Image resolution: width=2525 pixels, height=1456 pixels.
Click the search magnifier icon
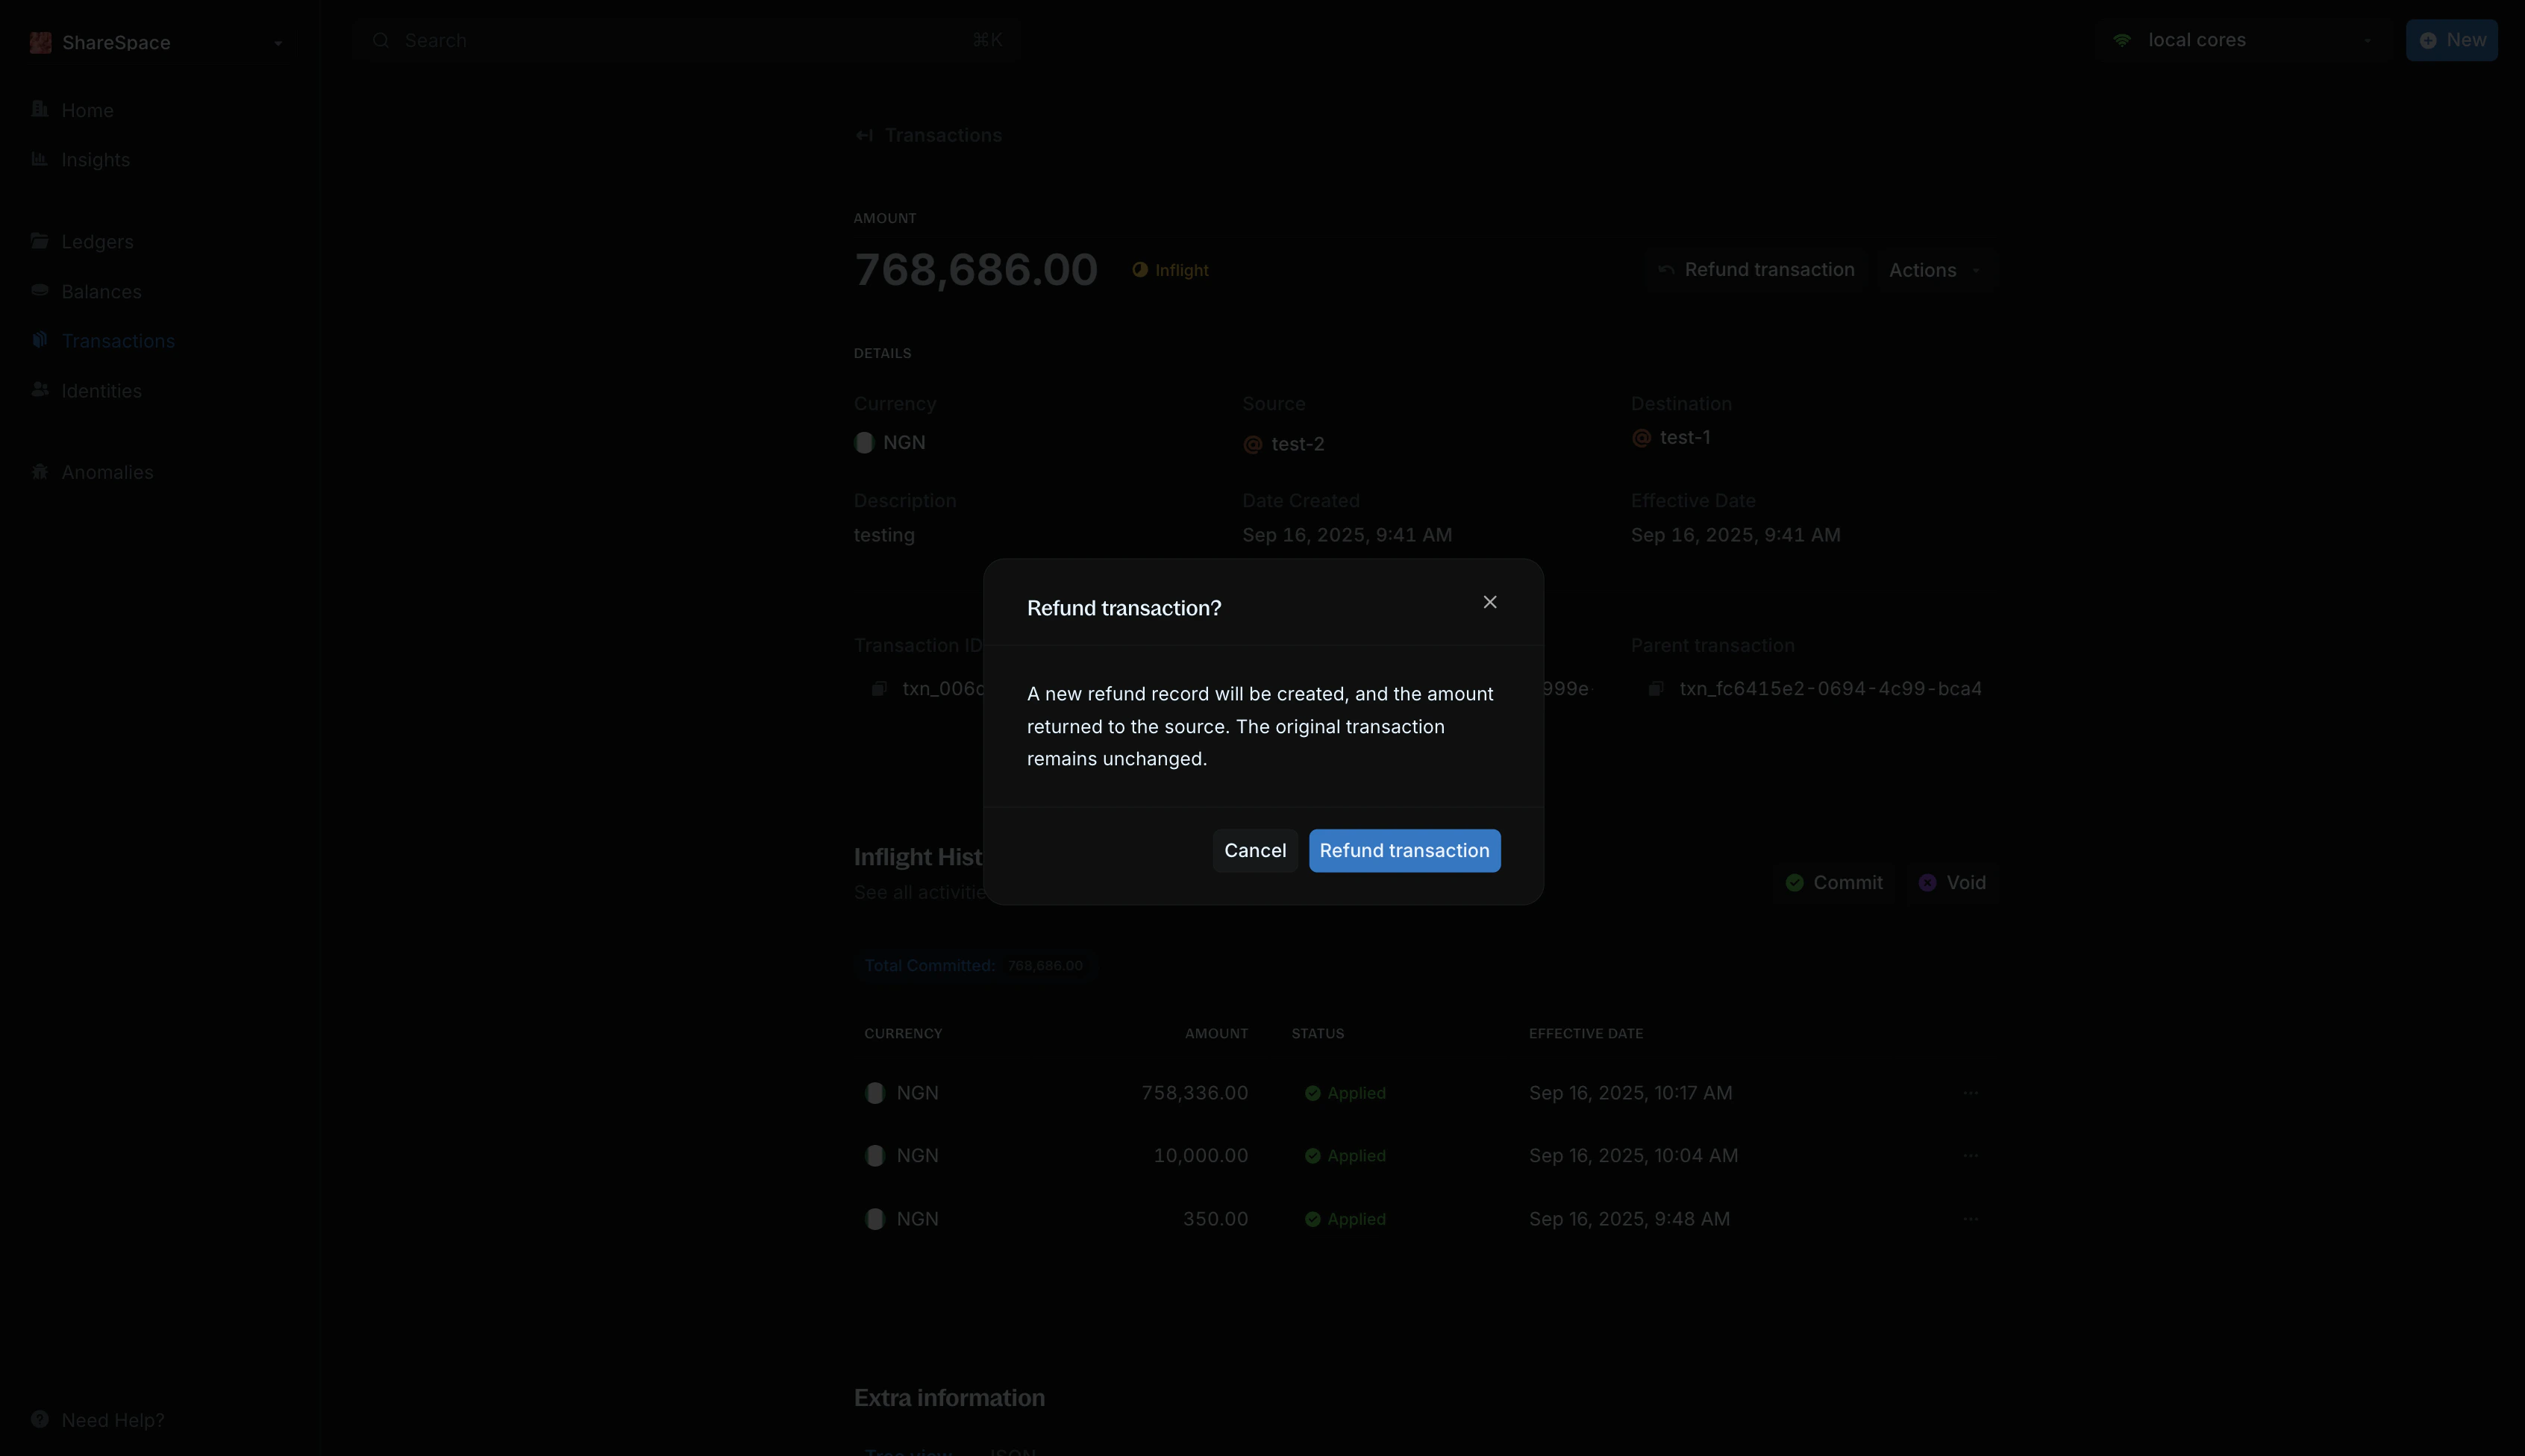pyautogui.click(x=380, y=40)
